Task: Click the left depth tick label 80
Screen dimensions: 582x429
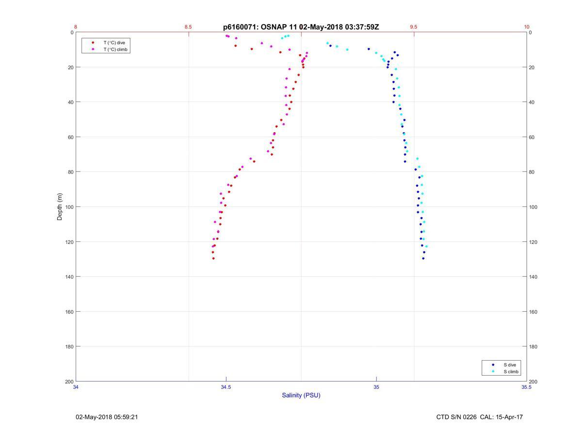Action: point(71,172)
